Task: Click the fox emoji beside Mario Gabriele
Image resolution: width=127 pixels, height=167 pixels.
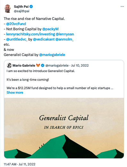Action: coord(38,65)
